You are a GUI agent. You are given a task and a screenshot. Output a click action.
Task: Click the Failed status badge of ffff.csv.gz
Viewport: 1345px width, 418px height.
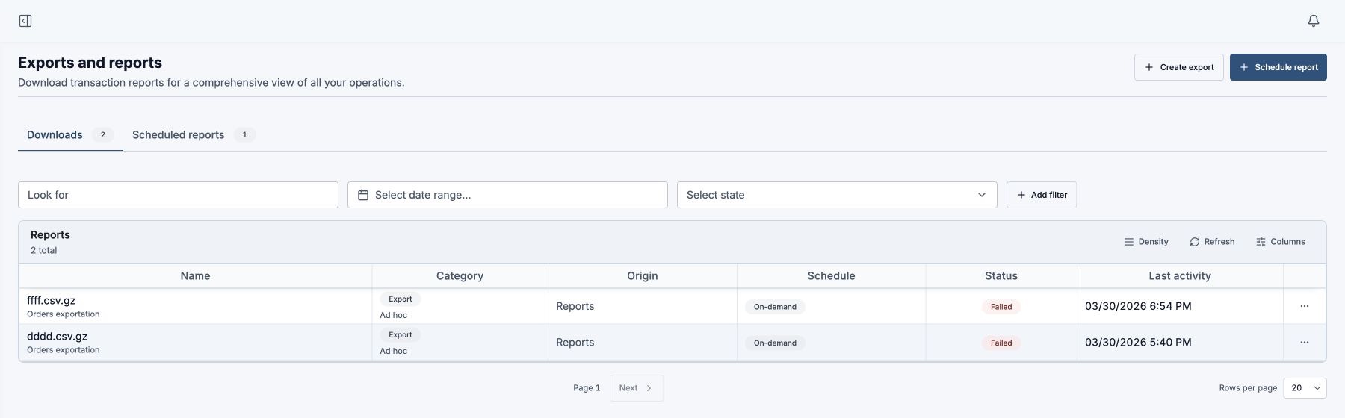[1001, 307]
